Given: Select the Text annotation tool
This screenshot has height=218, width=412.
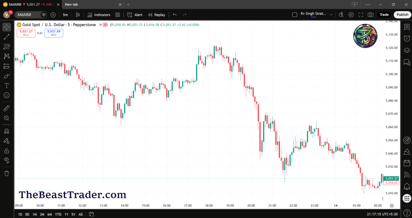Looking at the screenshot, I should (6, 86).
